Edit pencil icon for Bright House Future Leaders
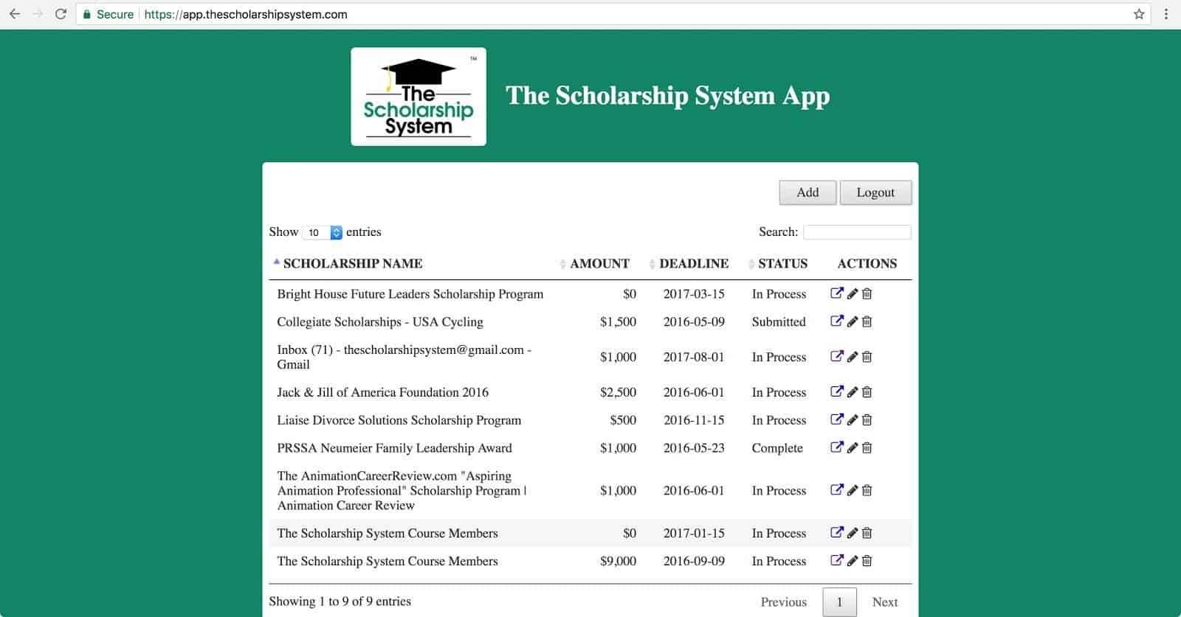Image resolution: width=1181 pixels, height=617 pixels. 852,293
